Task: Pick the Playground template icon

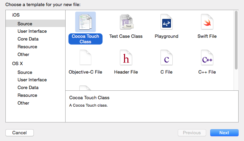Action: 166,22
